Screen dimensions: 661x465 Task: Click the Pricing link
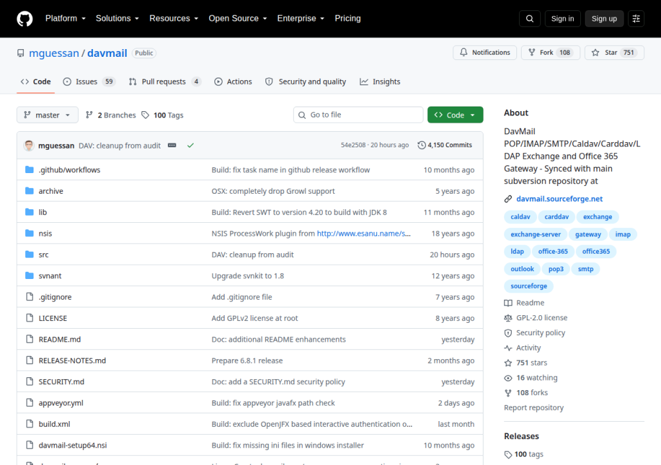click(x=348, y=19)
